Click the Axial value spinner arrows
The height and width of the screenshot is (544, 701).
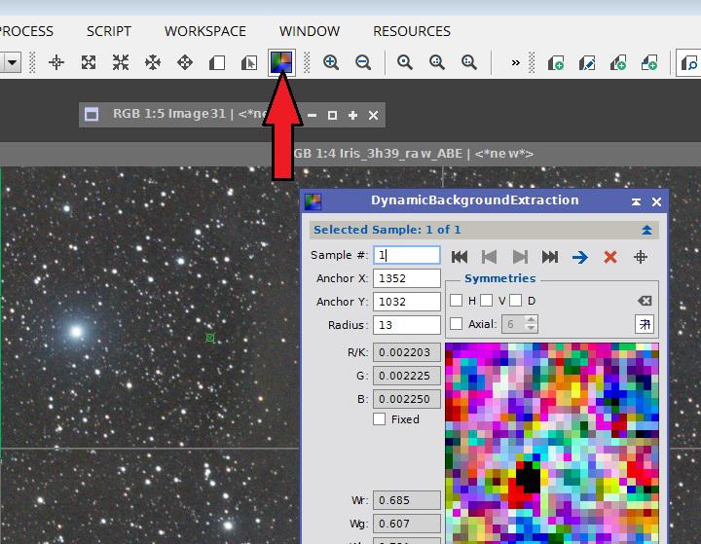click(531, 324)
